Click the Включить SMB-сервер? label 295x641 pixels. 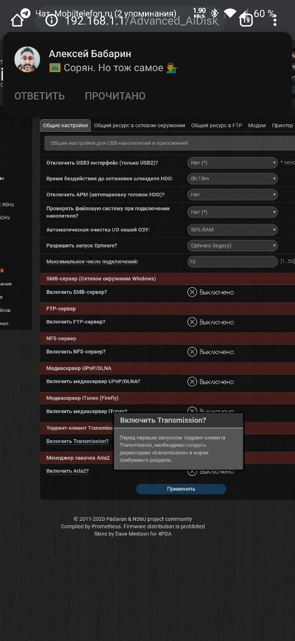76,292
